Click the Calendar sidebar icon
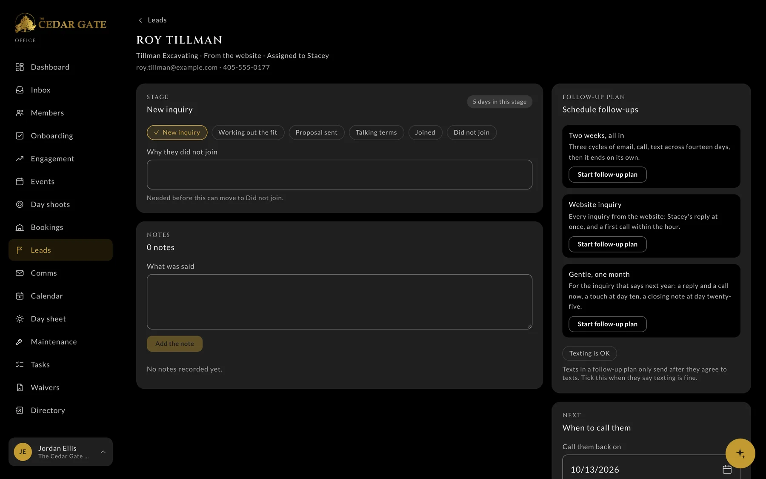This screenshot has height=479, width=766. [20, 296]
